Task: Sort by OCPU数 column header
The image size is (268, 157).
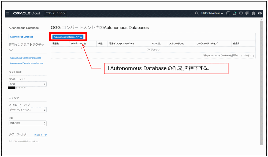Action: coord(157,44)
